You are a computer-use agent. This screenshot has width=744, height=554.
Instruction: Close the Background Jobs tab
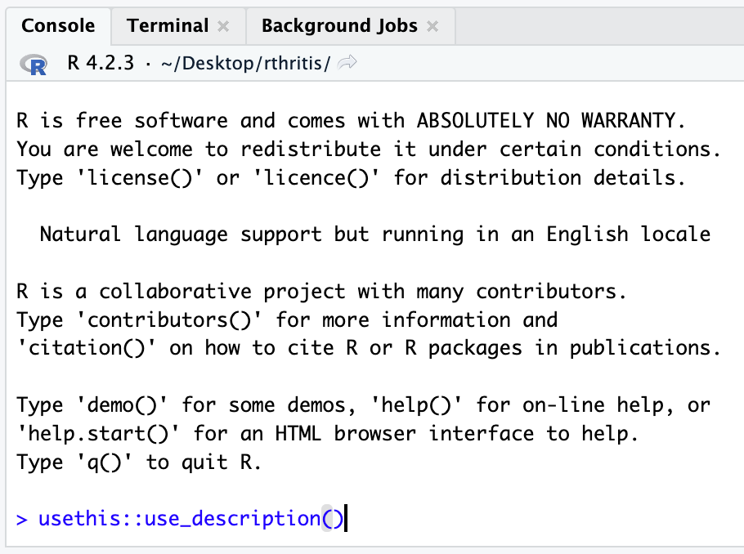pyautogui.click(x=433, y=26)
